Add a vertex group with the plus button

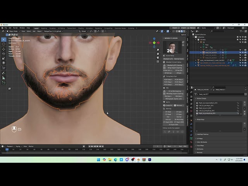(x=245, y=102)
